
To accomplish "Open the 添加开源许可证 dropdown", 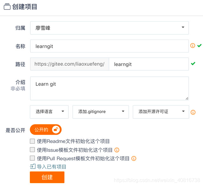I will (161, 112).
